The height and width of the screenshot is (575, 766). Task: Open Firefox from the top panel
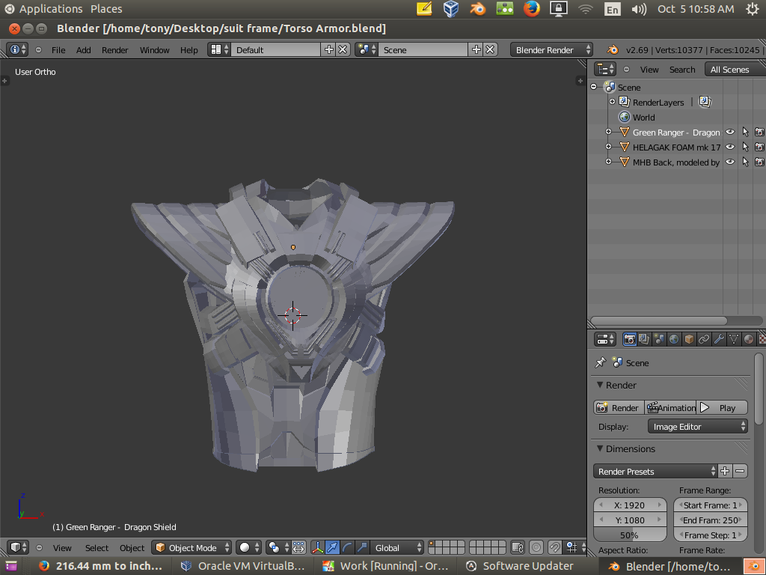[x=532, y=9]
